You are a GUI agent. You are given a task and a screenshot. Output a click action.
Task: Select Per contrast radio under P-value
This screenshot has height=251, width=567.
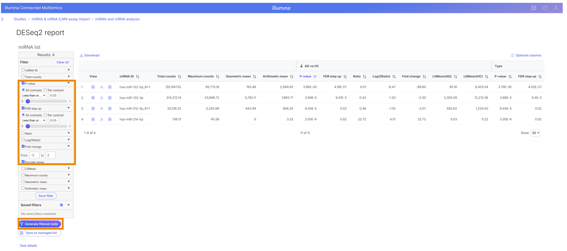pos(46,90)
